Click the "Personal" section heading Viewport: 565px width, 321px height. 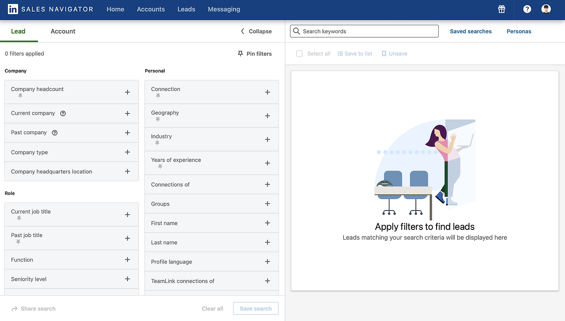[155, 71]
